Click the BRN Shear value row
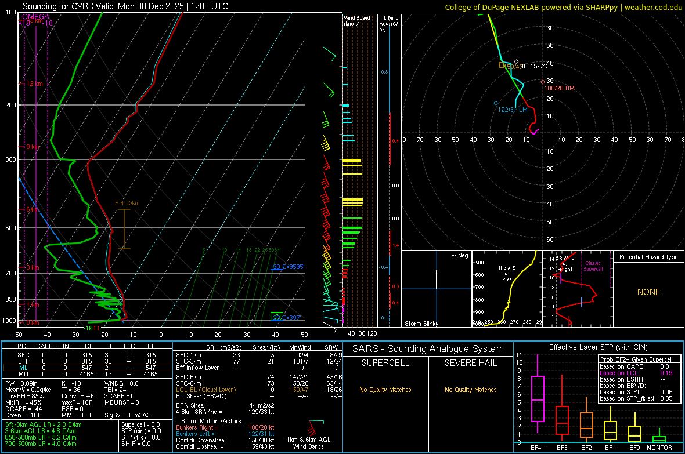This screenshot has width=685, height=454. tap(225, 405)
